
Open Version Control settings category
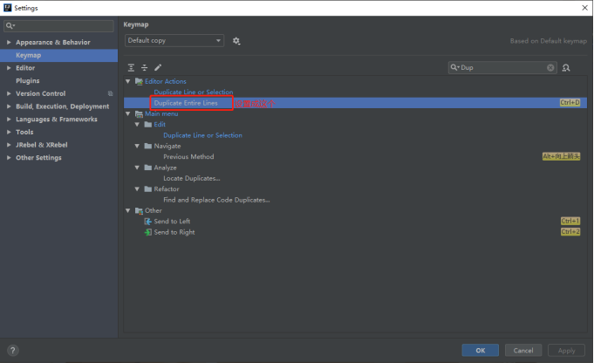40,93
